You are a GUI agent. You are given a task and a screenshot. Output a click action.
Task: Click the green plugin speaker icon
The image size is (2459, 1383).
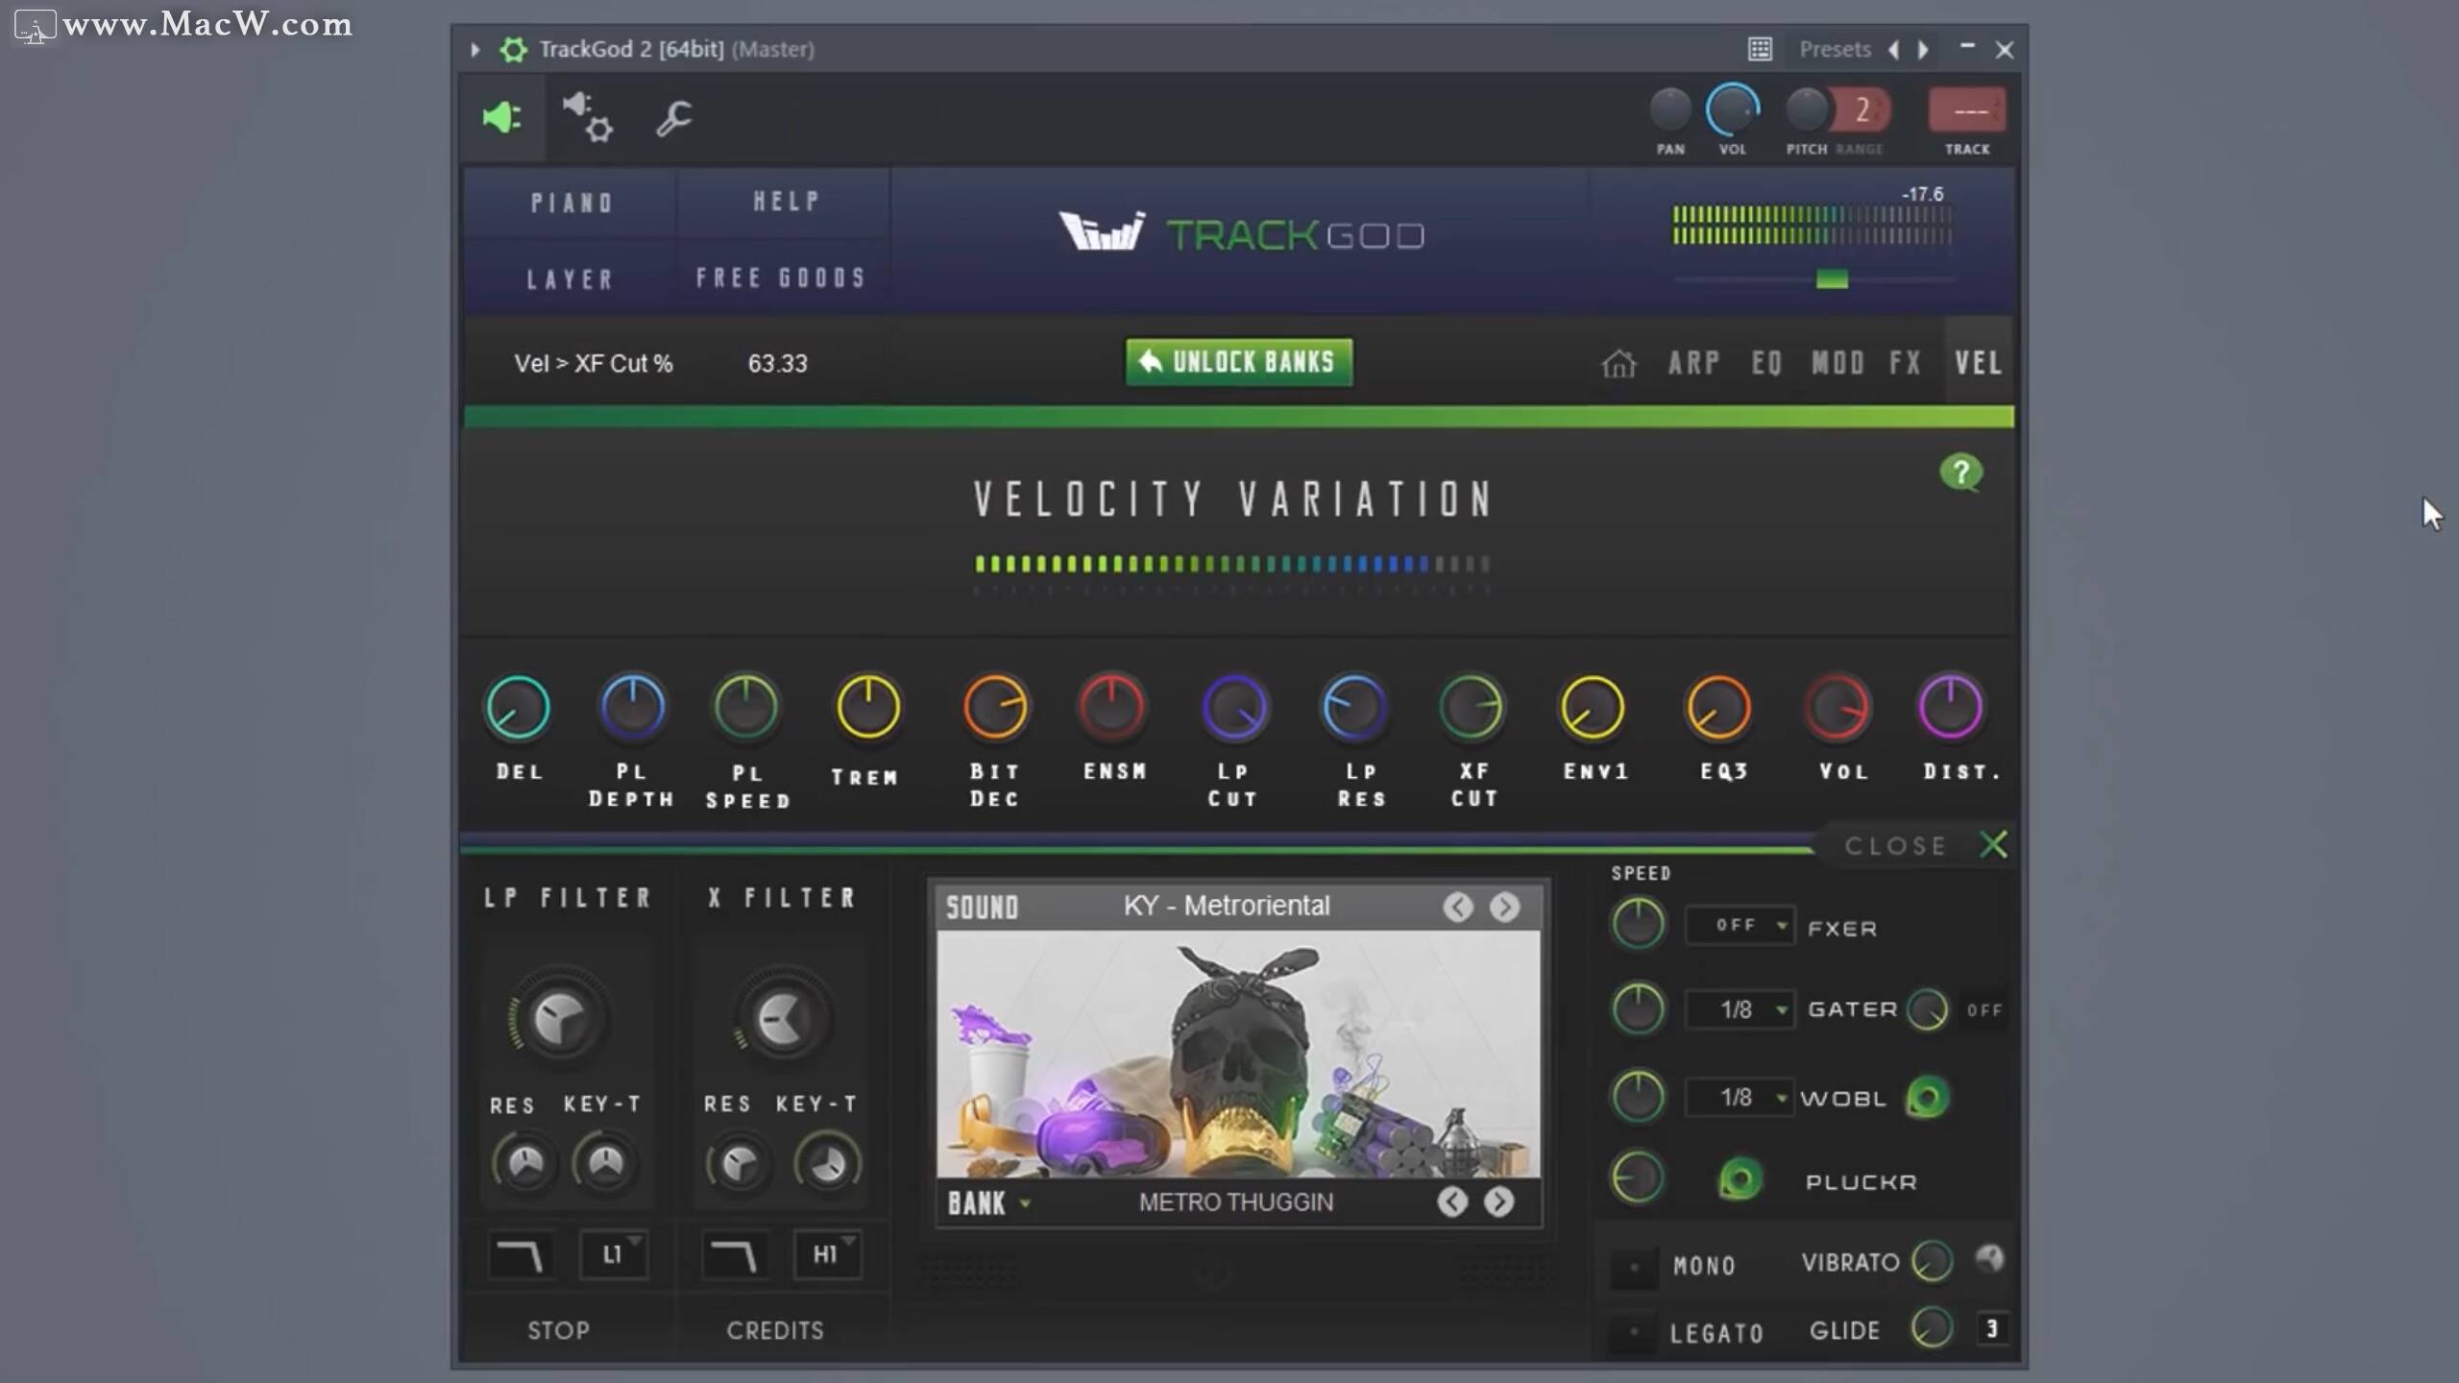[x=501, y=117]
